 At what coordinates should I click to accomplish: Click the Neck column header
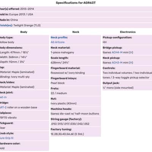(x=76, y=32)
